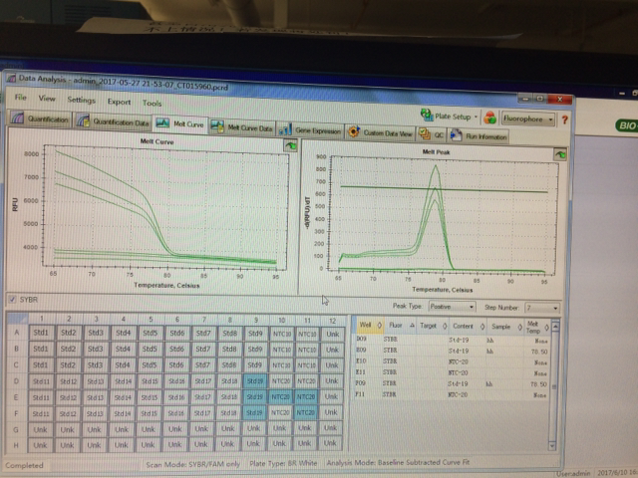This screenshot has width=638, height=478.
Task: Select plate row D header
Action: click(x=16, y=381)
